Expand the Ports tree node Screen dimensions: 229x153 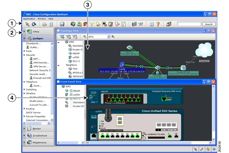24,51
